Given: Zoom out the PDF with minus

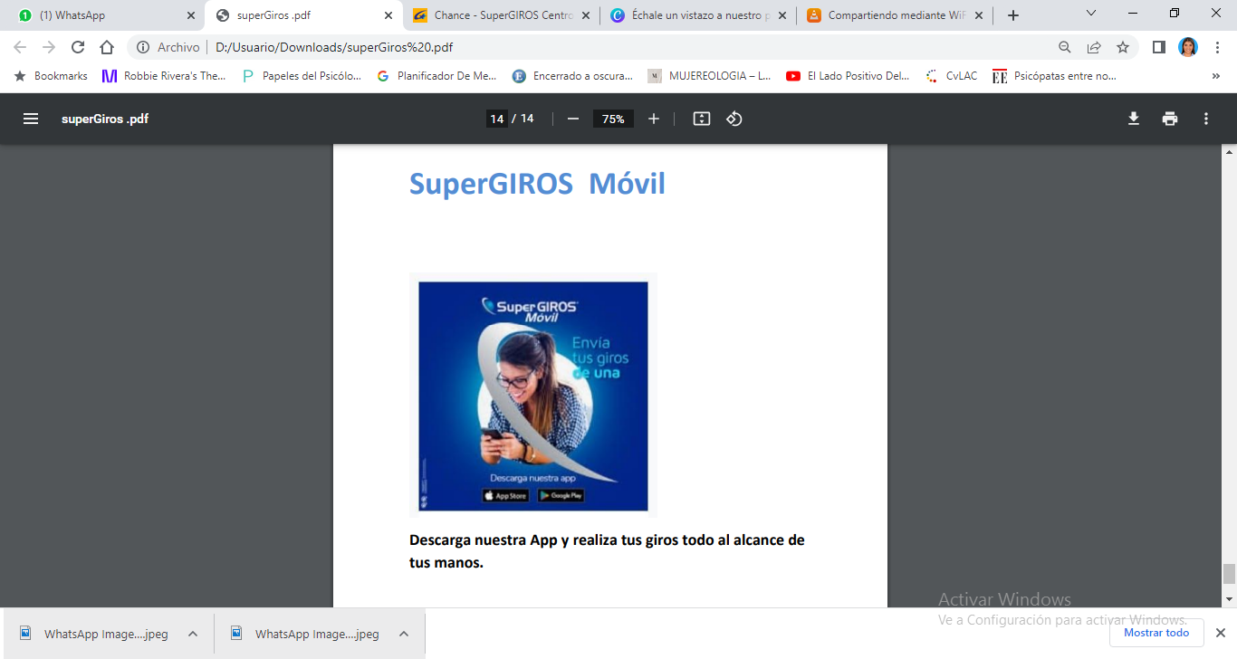Looking at the screenshot, I should [572, 119].
